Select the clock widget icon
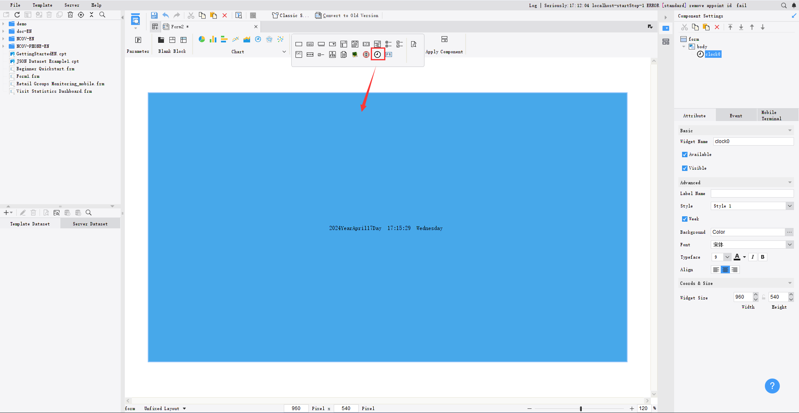This screenshot has height=413, width=799. point(377,54)
